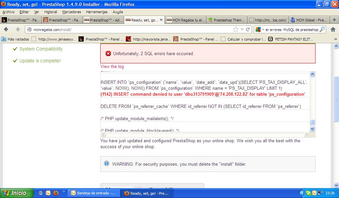Click page scrollbar down arrow
Image resolution: width=339 pixels, height=198 pixels.
pos(336,185)
